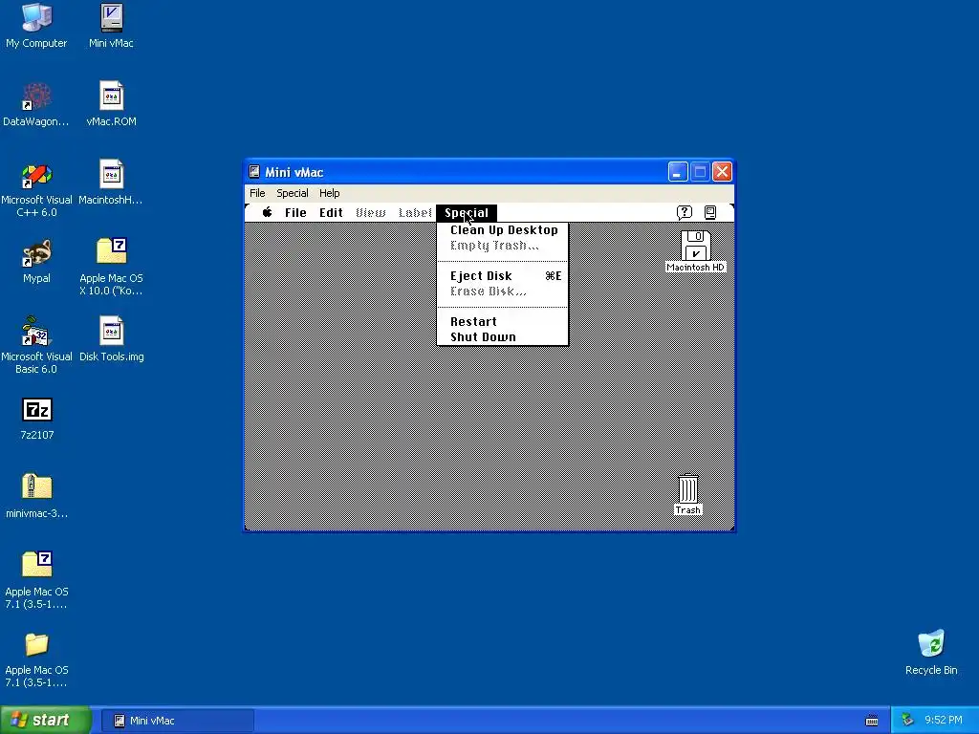Open the Mac Finder Edit menu
The width and height of the screenshot is (979, 734).
pyautogui.click(x=331, y=213)
